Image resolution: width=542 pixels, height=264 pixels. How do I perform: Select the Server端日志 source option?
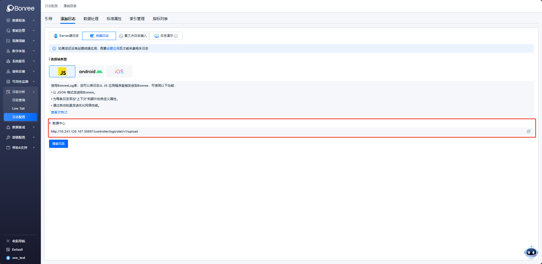point(66,36)
